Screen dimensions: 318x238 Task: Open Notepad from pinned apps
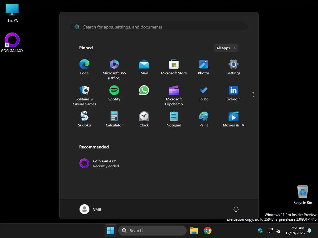coord(174,119)
